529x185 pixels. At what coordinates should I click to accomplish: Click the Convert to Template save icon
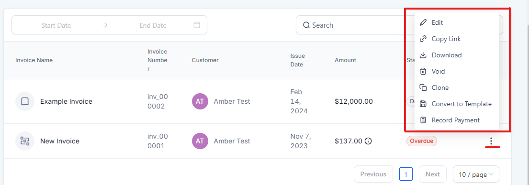tap(423, 104)
